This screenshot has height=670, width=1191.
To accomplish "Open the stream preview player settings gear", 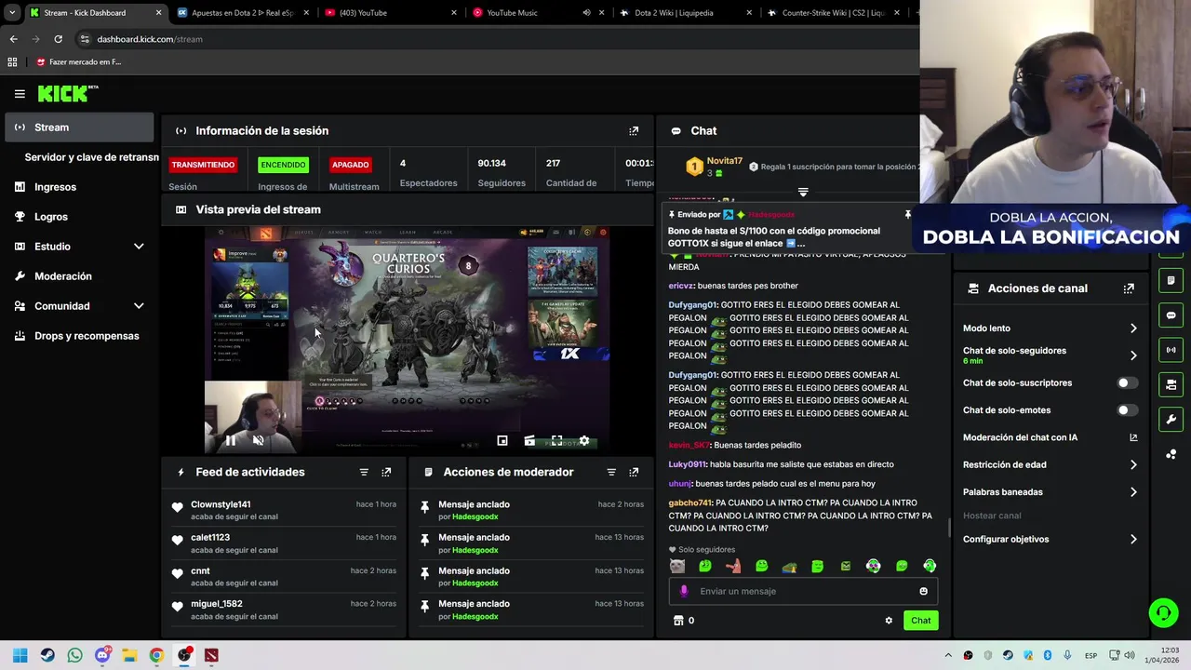I will pyautogui.click(x=584, y=441).
